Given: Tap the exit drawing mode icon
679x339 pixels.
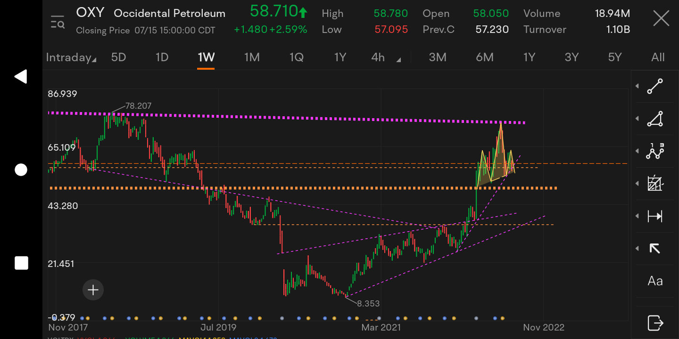Looking at the screenshot, I should (x=655, y=323).
